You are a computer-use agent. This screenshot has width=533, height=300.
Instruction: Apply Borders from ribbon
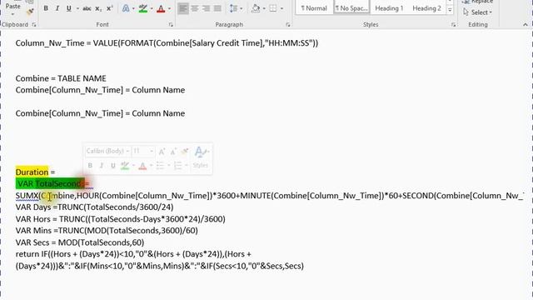pos(273,8)
